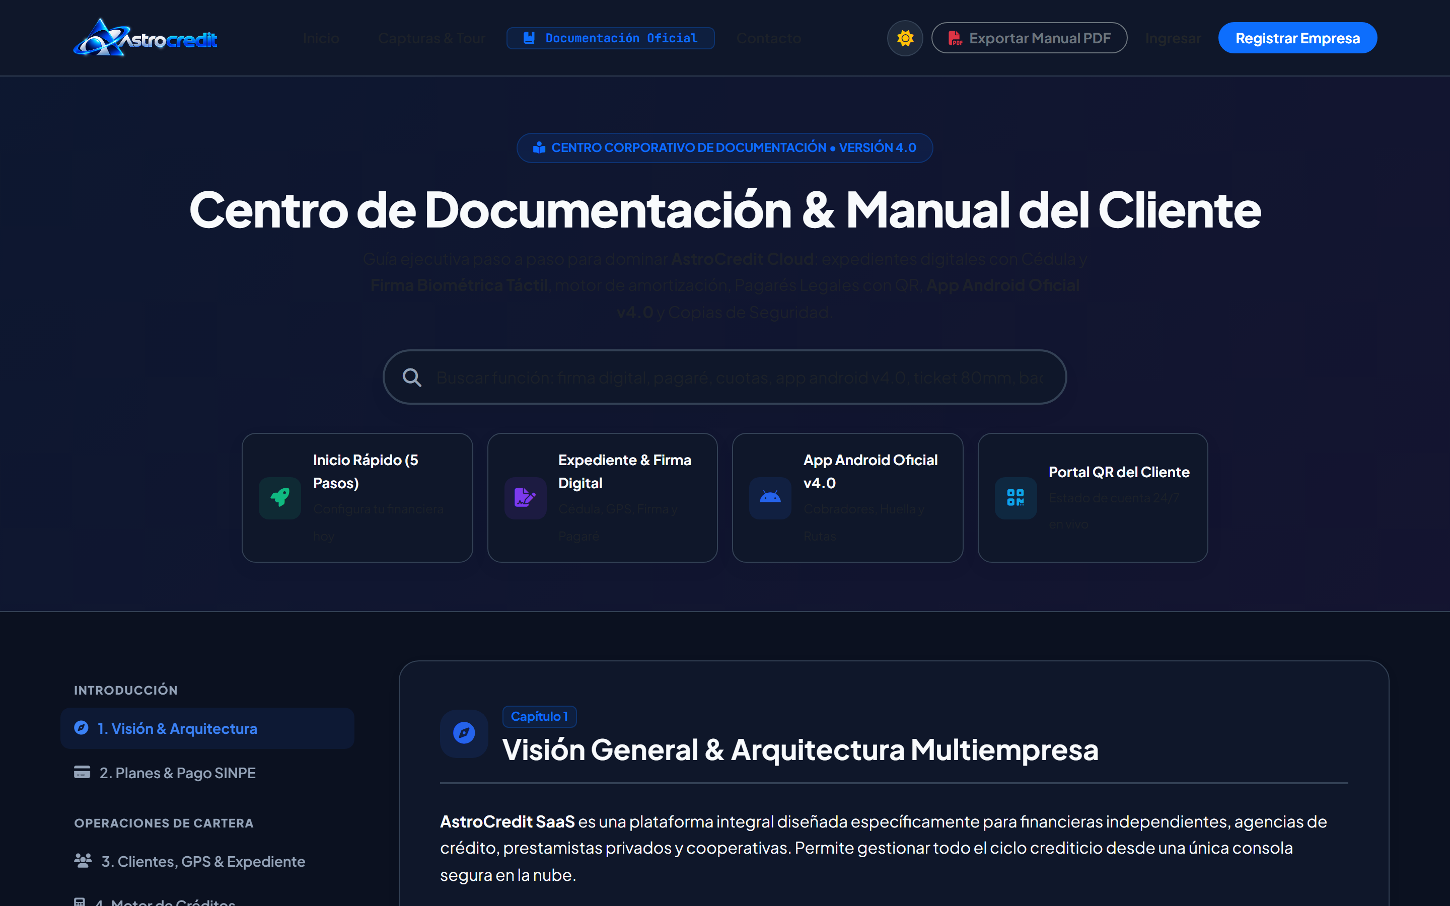Click the search magnifier icon
Viewport: 1450px width, 906px height.
point(412,377)
